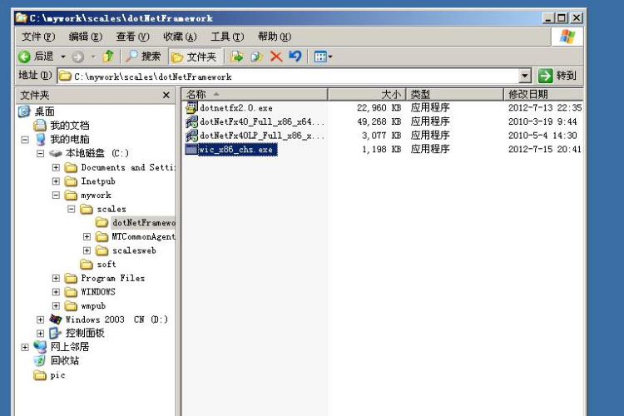This screenshot has width=624, height=416.
Task: Open the 编辑(E) menu
Action: [x=85, y=37]
